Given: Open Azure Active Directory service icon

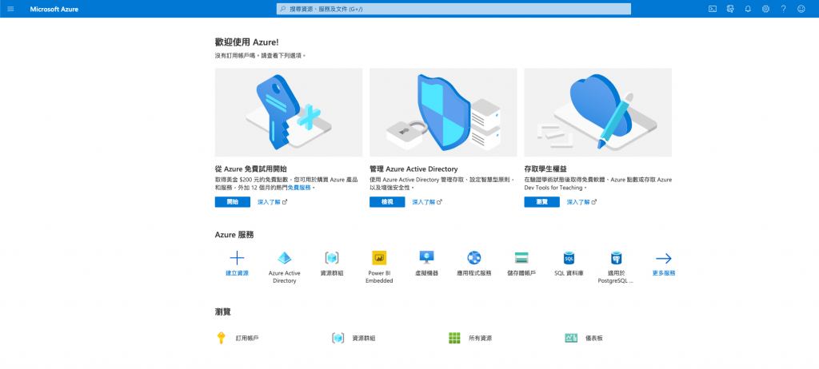Looking at the screenshot, I should (x=285, y=258).
